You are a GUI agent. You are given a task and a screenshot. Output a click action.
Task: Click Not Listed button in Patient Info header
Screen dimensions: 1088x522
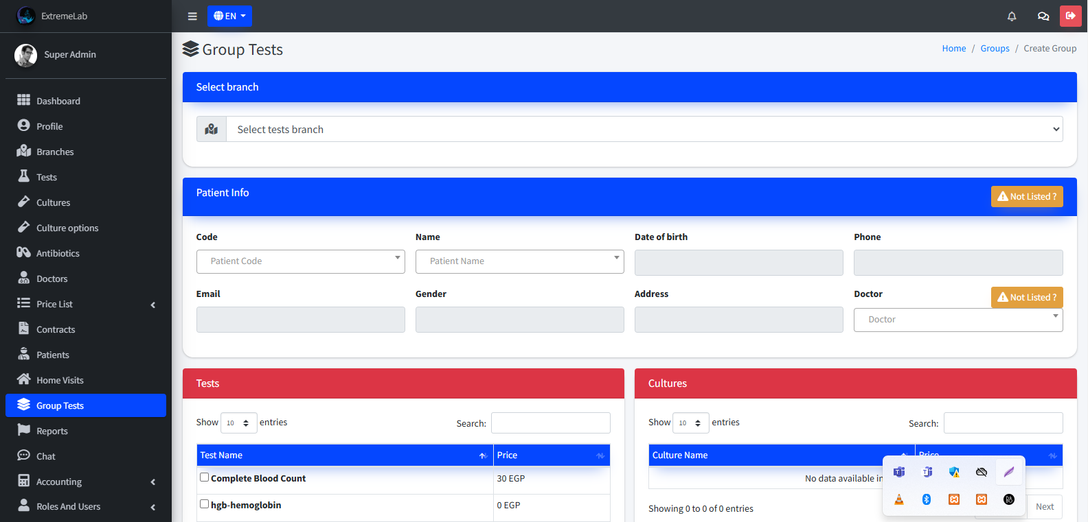click(x=1026, y=196)
